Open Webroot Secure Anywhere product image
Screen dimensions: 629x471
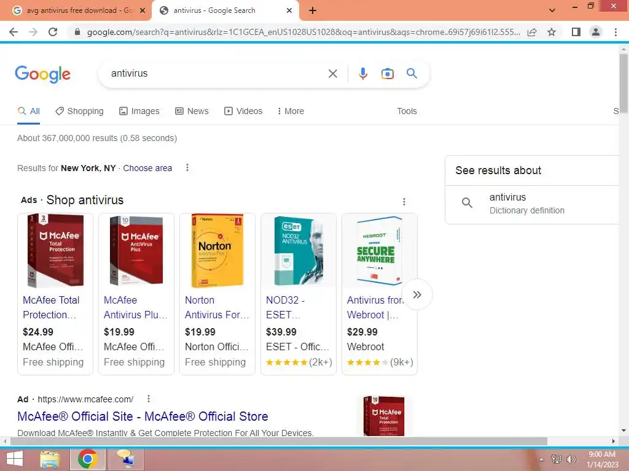(x=379, y=251)
